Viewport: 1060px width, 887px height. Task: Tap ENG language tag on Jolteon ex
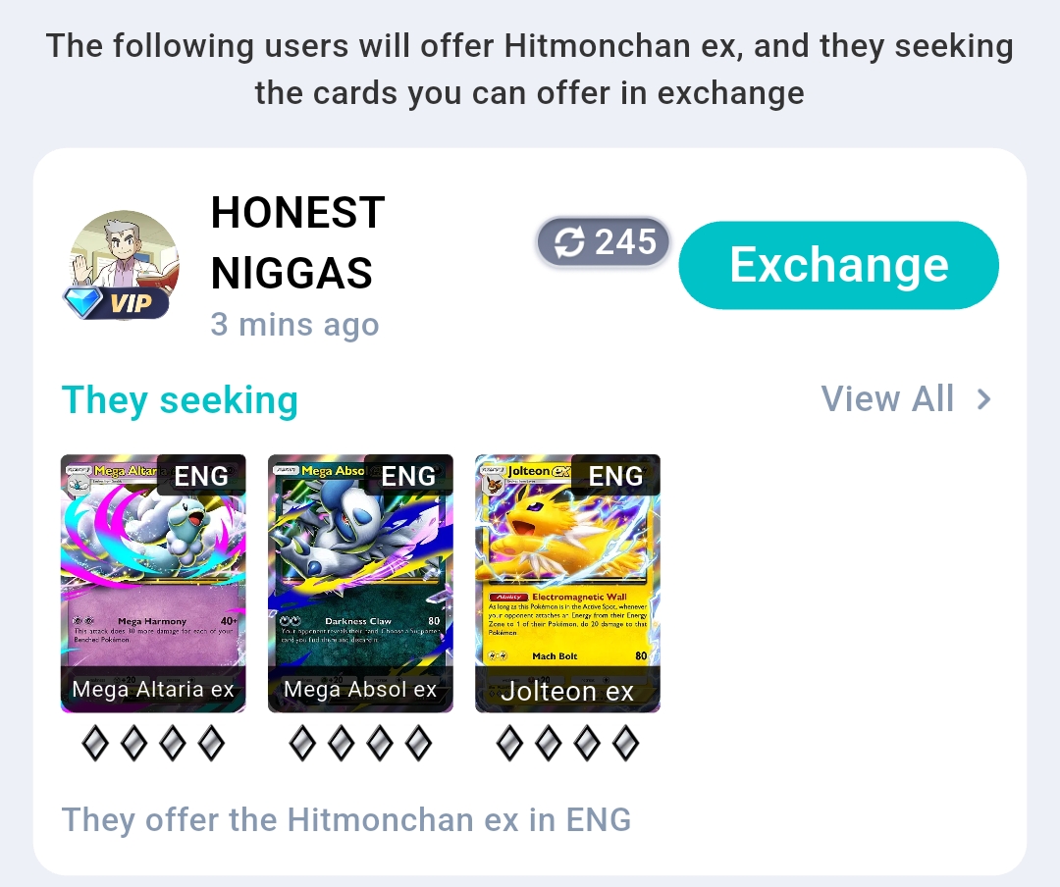point(615,475)
